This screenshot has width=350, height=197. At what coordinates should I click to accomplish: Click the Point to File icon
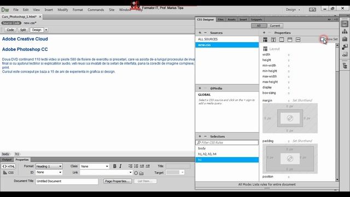(136, 173)
